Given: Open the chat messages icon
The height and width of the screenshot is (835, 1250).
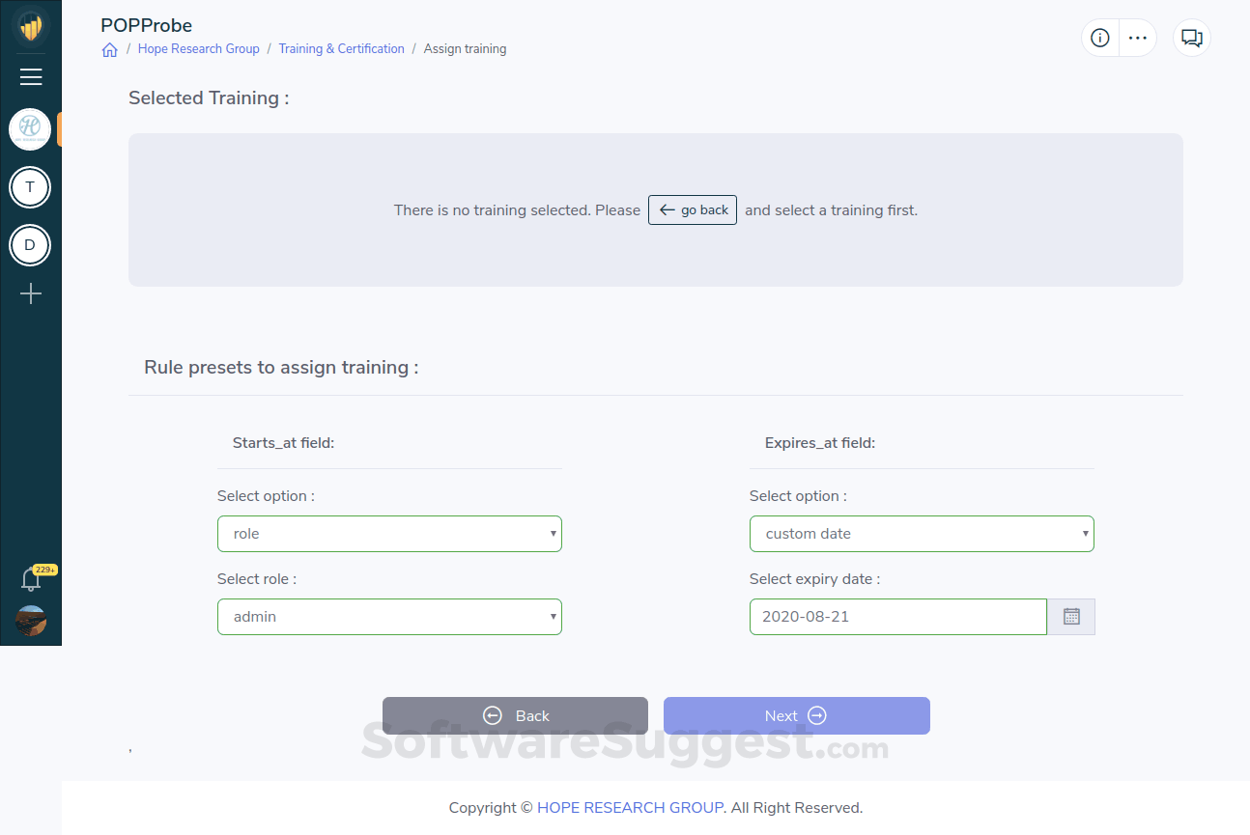Looking at the screenshot, I should pos(1192,38).
